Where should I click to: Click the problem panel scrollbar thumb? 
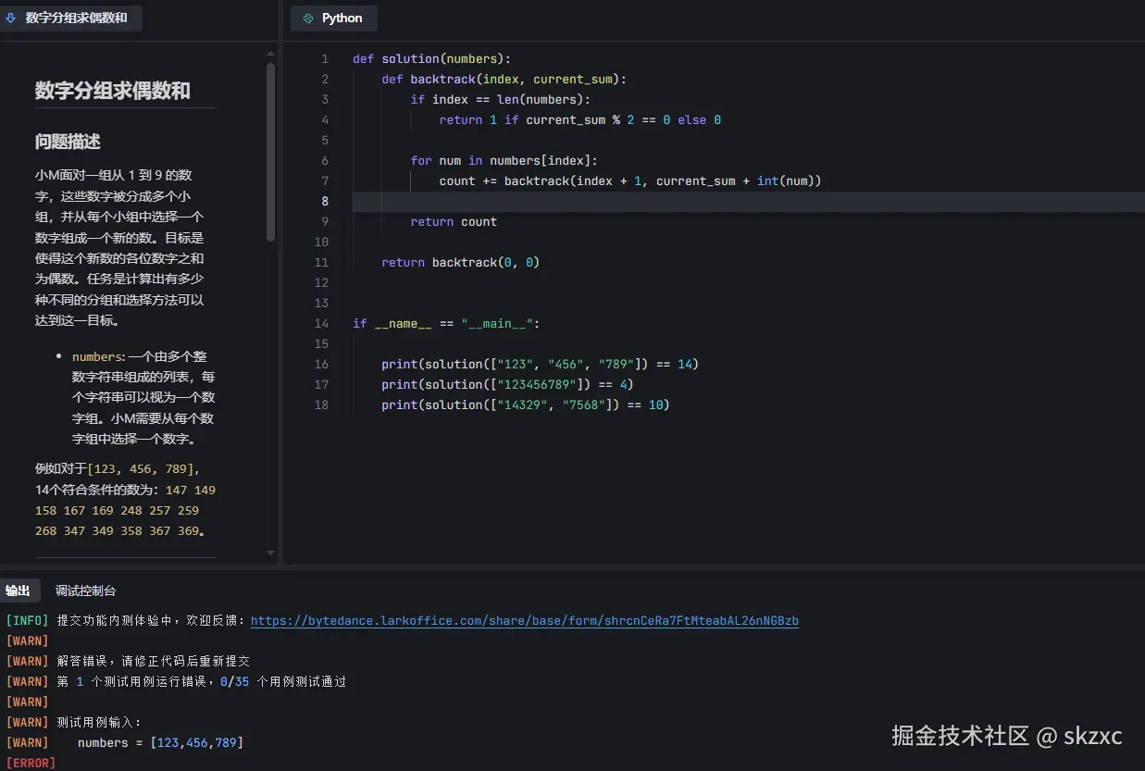point(270,152)
